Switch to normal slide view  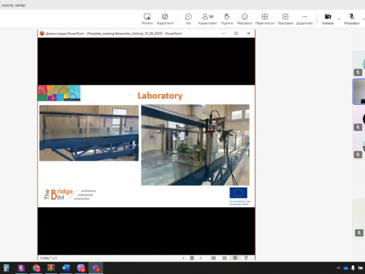coord(214,258)
